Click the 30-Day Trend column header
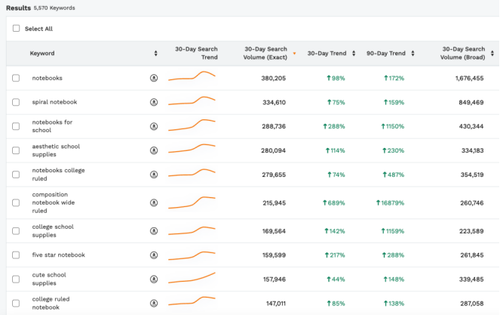The height and width of the screenshot is (315, 500). pyautogui.click(x=328, y=54)
